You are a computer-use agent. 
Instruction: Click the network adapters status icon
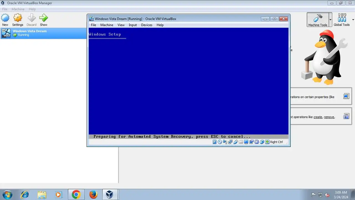[230, 142]
